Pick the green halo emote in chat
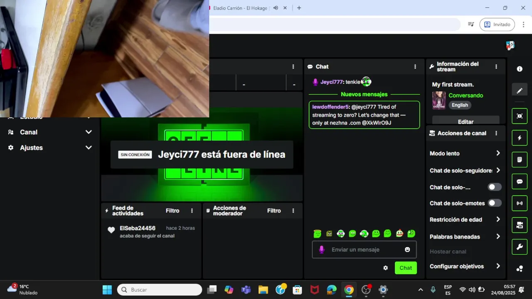532x299 pixels. click(318, 233)
